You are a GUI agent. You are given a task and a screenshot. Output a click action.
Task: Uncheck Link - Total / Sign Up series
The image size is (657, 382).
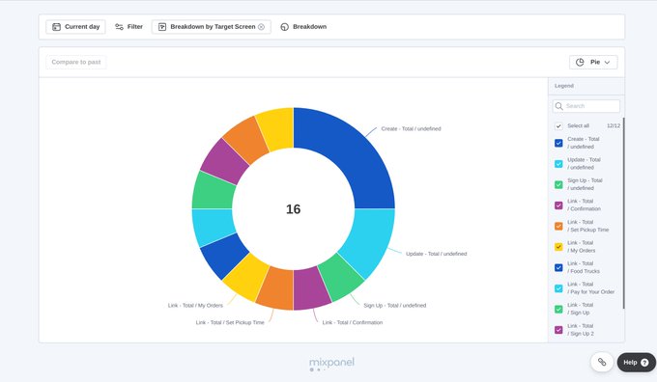[x=558, y=310]
